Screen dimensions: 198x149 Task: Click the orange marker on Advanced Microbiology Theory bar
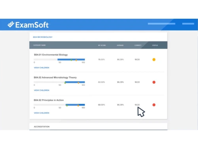(78, 83)
